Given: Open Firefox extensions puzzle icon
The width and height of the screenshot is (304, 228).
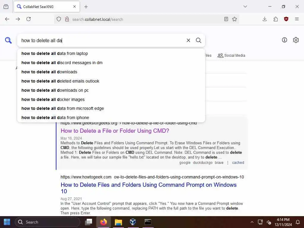Looking at the screenshot, I should 275,19.
